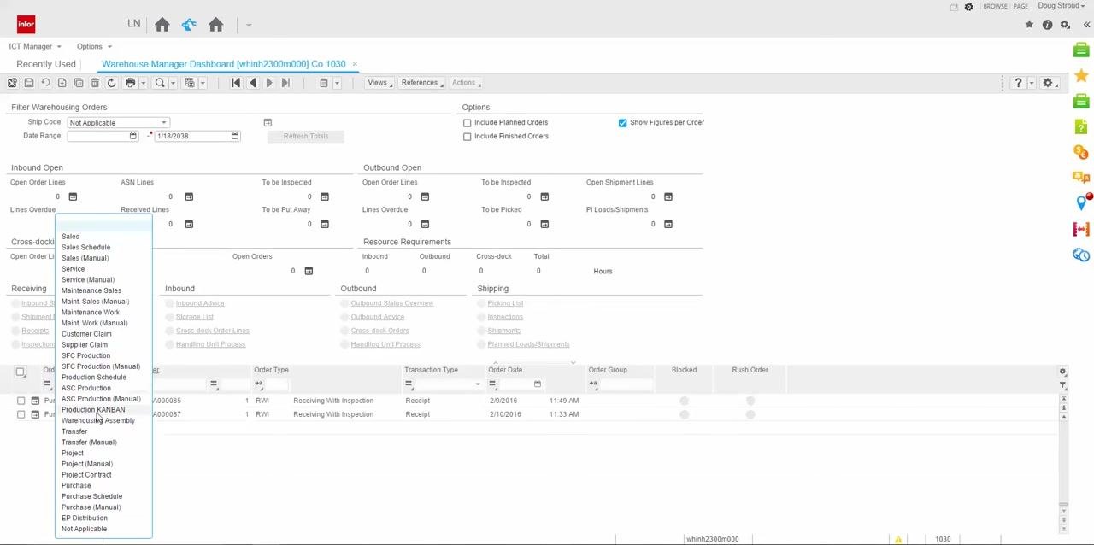The image size is (1094, 545).
Task: Go to last record arrow
Action: (x=285, y=83)
